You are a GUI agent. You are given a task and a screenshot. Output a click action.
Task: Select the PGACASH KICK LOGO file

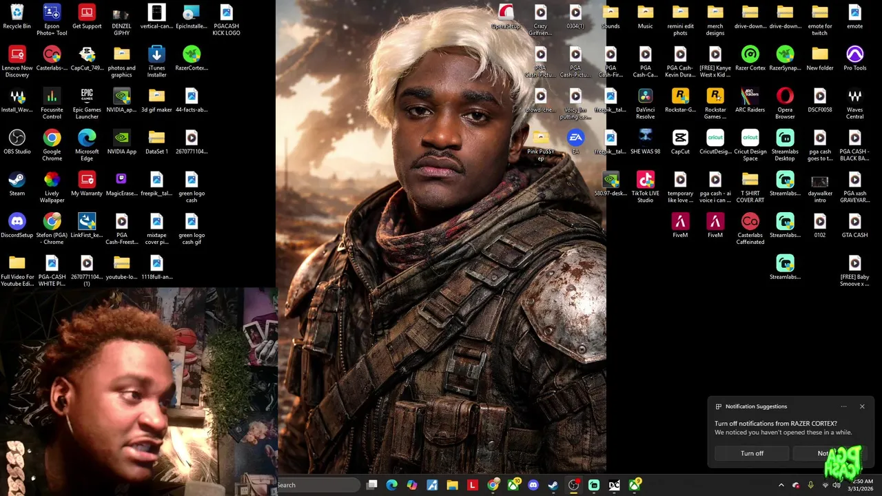[x=226, y=20]
